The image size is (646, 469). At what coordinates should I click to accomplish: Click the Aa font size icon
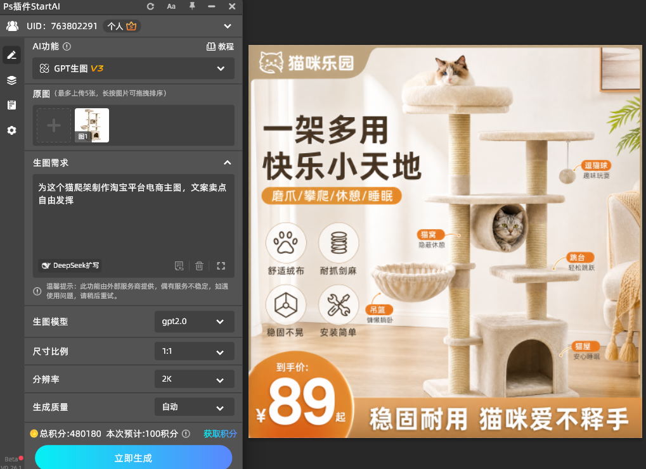(171, 6)
